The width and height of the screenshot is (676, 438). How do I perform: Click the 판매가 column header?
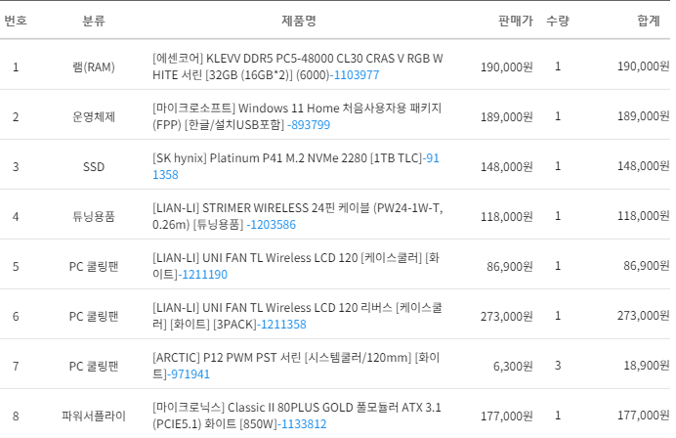[515, 21]
